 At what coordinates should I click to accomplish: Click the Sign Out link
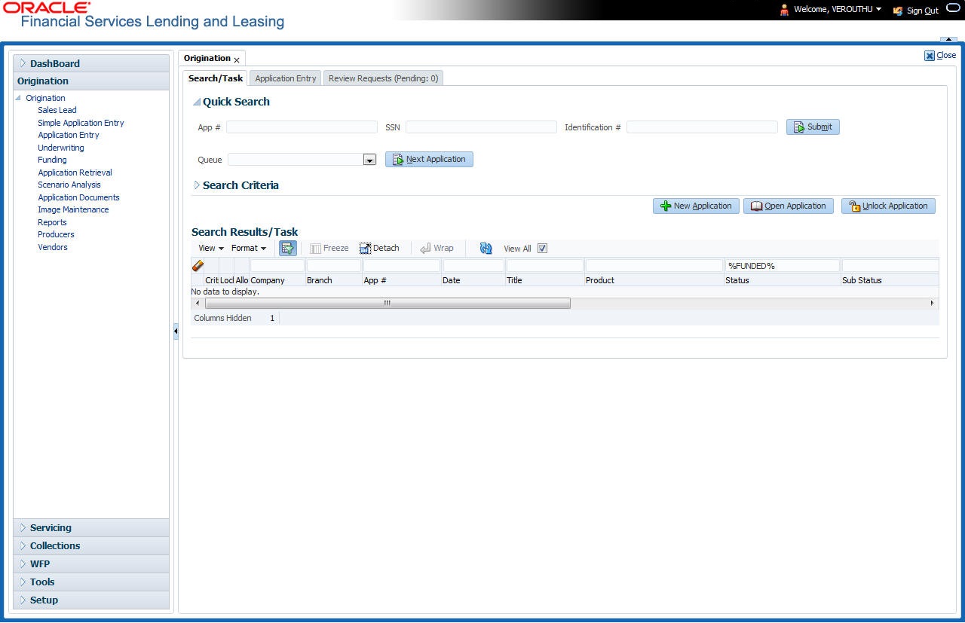923,11
